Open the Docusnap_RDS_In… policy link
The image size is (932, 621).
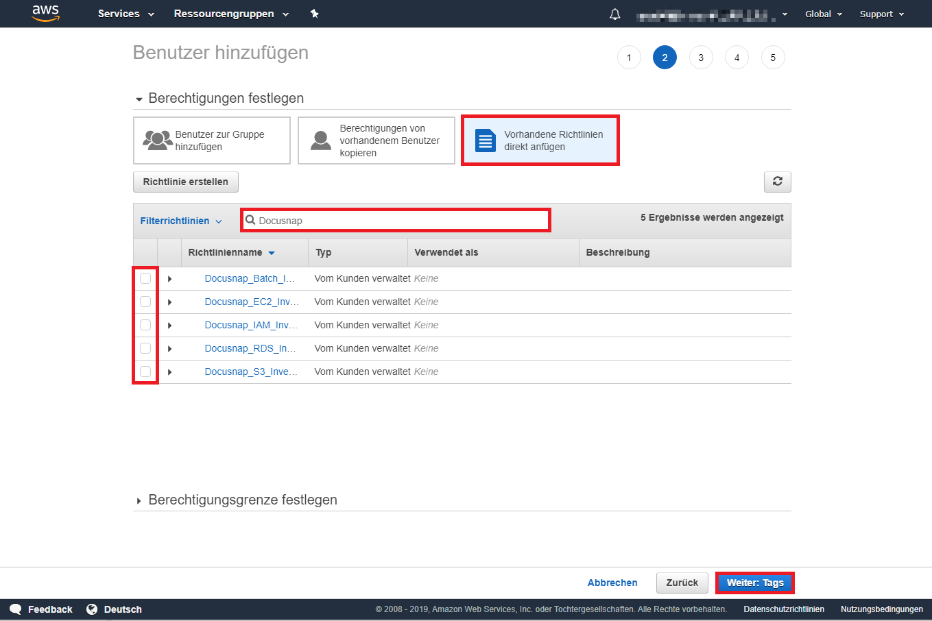[250, 348]
